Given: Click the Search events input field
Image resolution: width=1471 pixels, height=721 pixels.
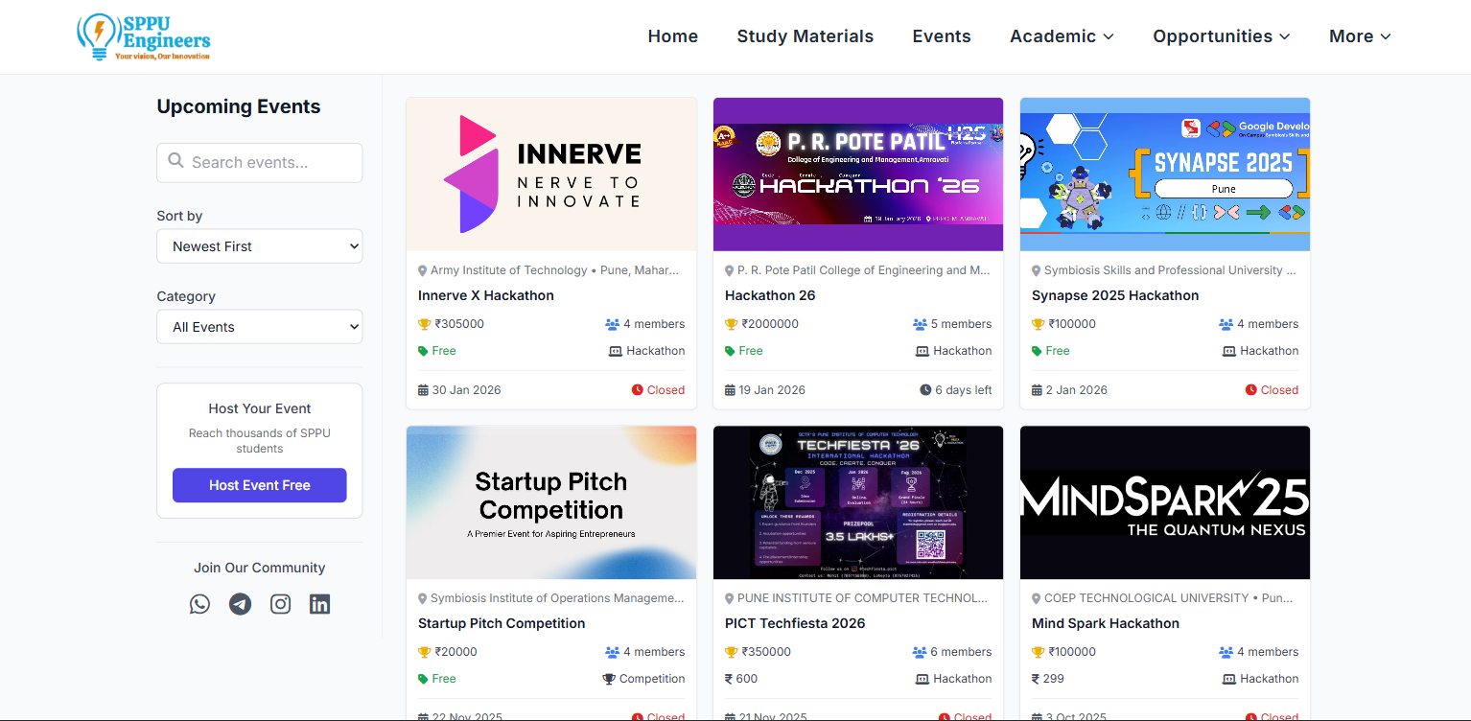Looking at the screenshot, I should click(269, 162).
